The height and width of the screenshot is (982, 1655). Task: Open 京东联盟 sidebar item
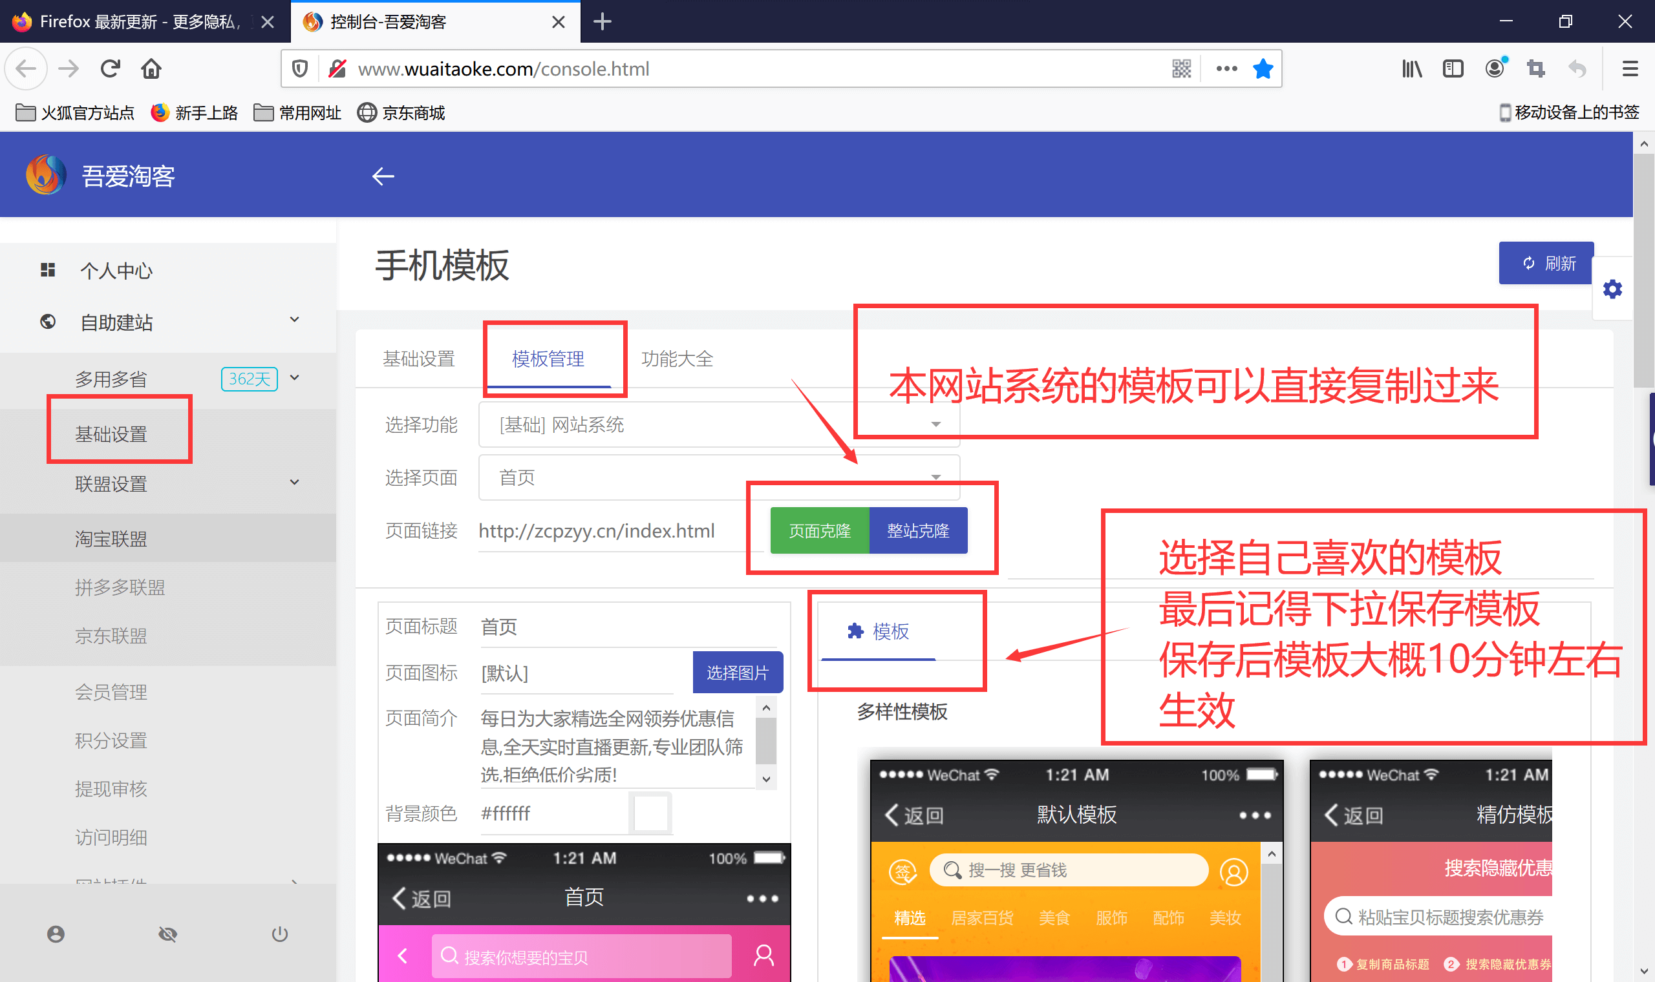pyautogui.click(x=111, y=635)
